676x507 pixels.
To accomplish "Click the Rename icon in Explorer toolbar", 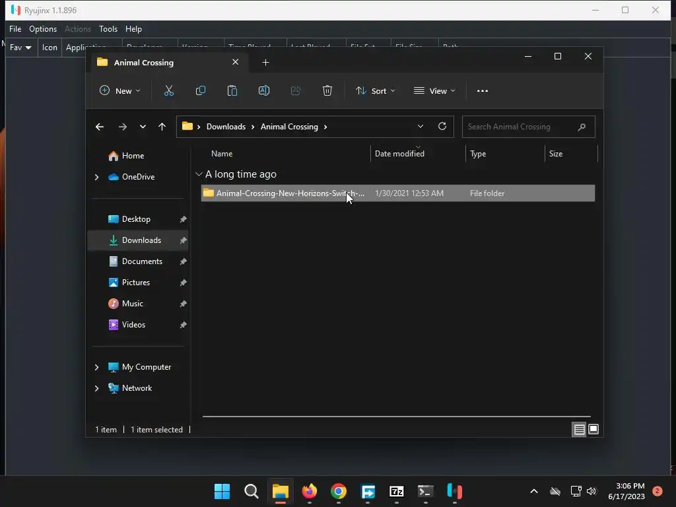I will point(264,90).
